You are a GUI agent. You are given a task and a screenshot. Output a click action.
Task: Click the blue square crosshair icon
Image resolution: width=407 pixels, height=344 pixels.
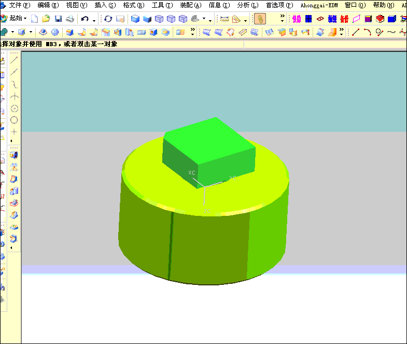click(x=308, y=19)
